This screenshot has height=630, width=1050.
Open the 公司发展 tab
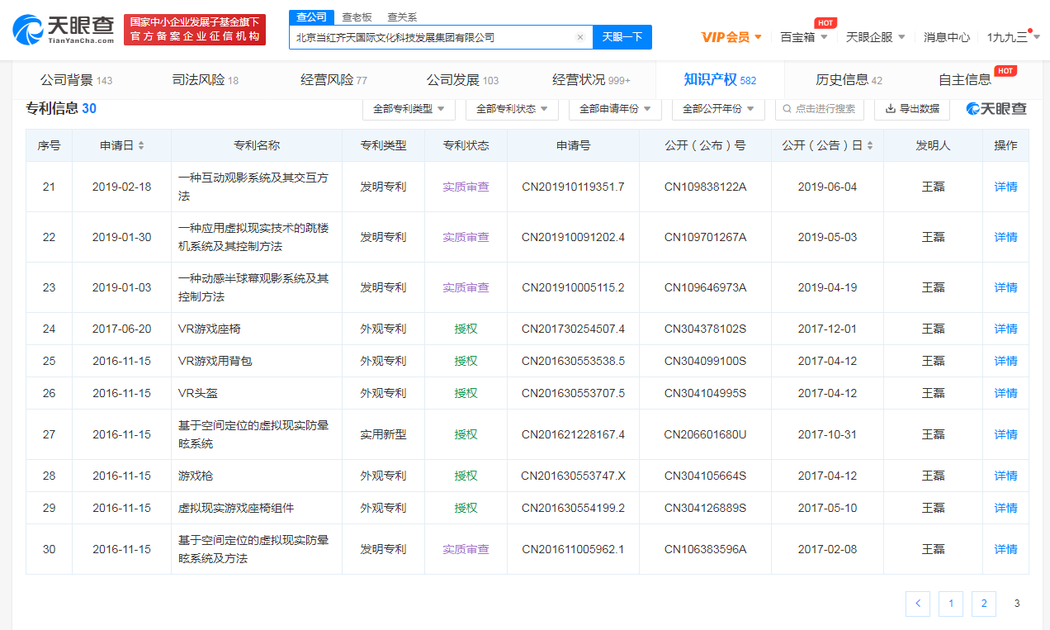tap(462, 80)
